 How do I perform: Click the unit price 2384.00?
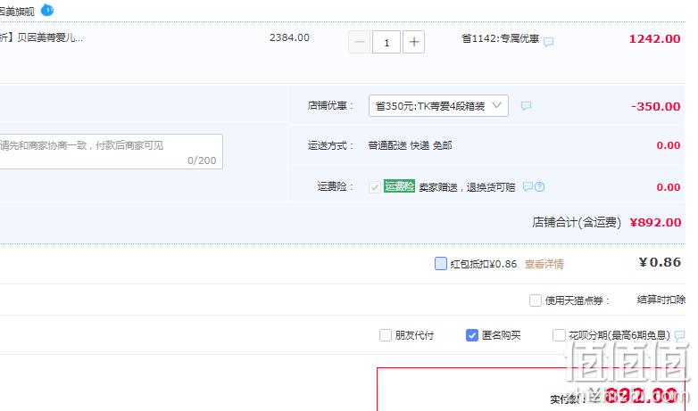289,37
